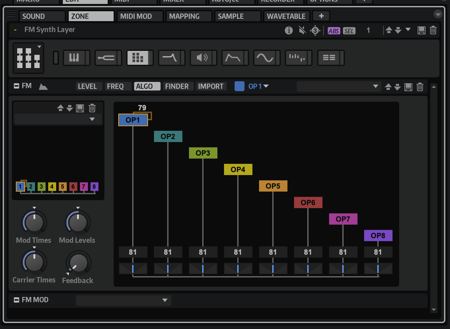Open the step modulator section icon

coord(296,58)
